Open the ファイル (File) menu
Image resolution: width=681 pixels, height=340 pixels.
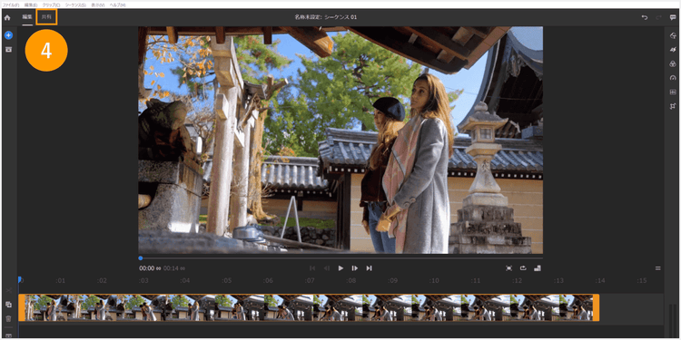click(11, 5)
